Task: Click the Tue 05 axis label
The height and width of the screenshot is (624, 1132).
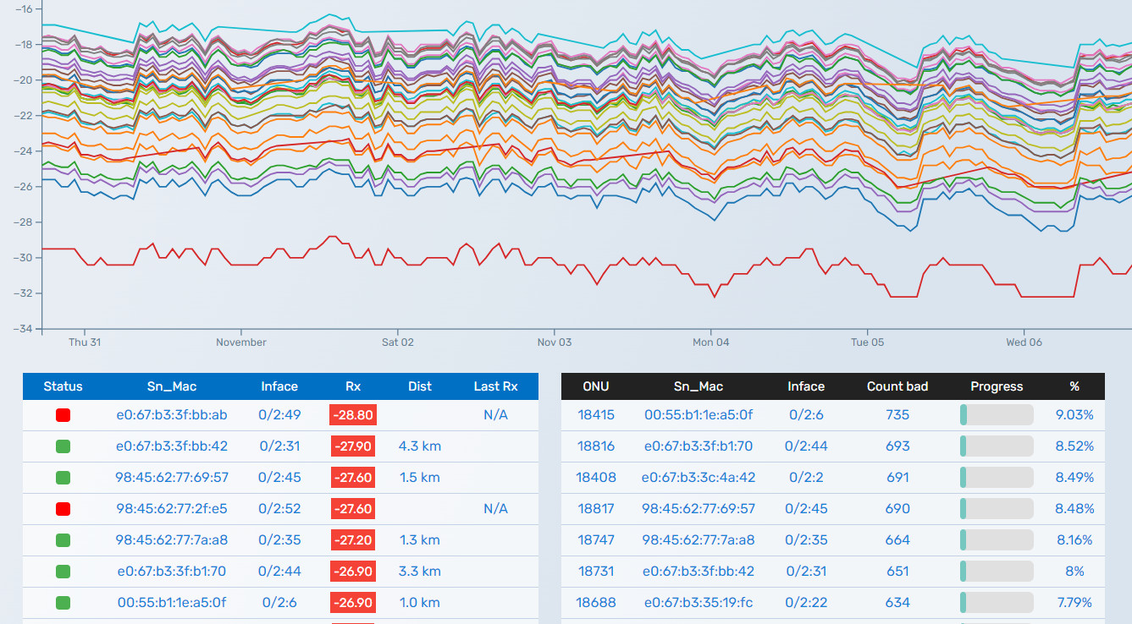Action: [868, 342]
